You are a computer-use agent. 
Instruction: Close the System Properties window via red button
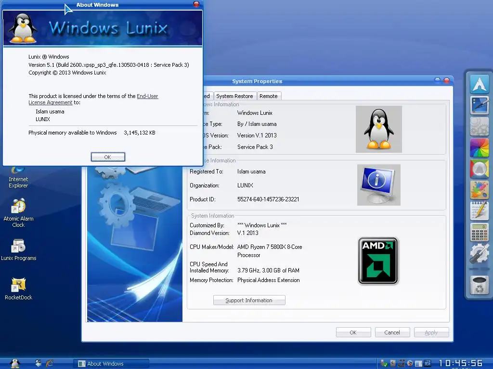(446, 80)
